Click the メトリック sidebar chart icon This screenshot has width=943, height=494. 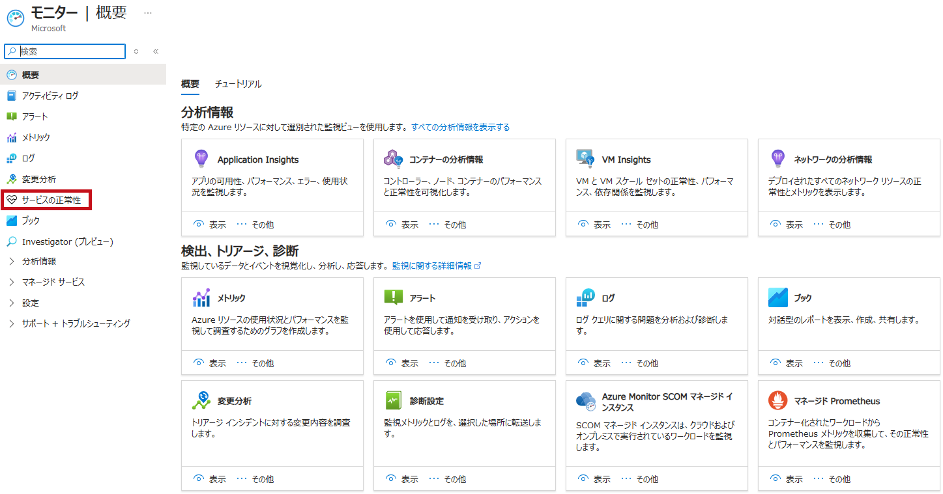[x=12, y=137]
